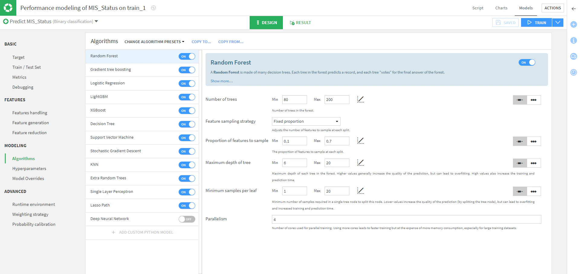Click the back arrow in the right sidebar

point(573,9)
